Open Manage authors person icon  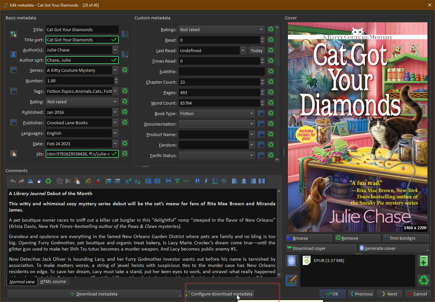click(x=13, y=54)
